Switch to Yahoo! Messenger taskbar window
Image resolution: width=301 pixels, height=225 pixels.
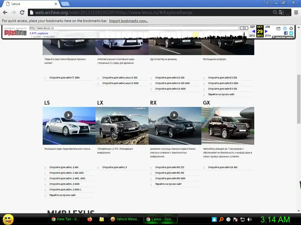click(x=125, y=219)
